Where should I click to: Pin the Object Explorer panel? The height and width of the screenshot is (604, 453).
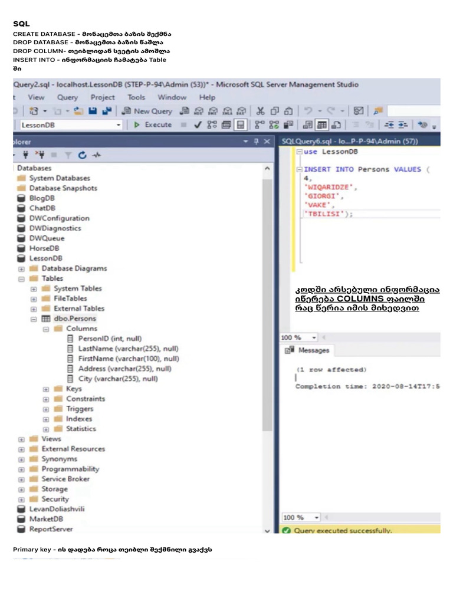click(x=256, y=142)
